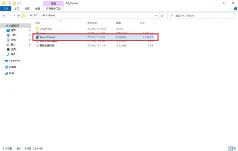Click the search box for 01_Chipset
This screenshot has height=151, width=238.
[x=201, y=16]
